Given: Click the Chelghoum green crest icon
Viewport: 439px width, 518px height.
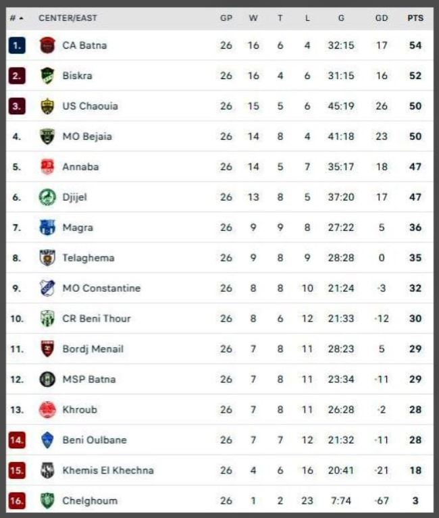Looking at the screenshot, I should click(x=47, y=500).
